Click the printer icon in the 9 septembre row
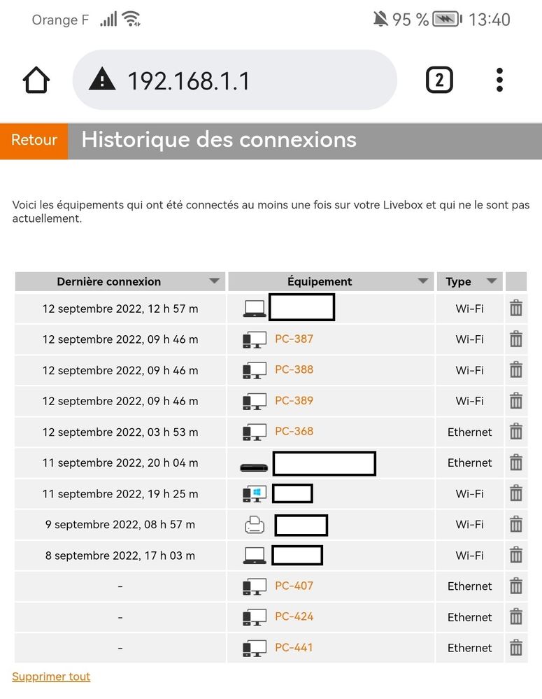The width and height of the screenshot is (542, 699). click(x=254, y=523)
